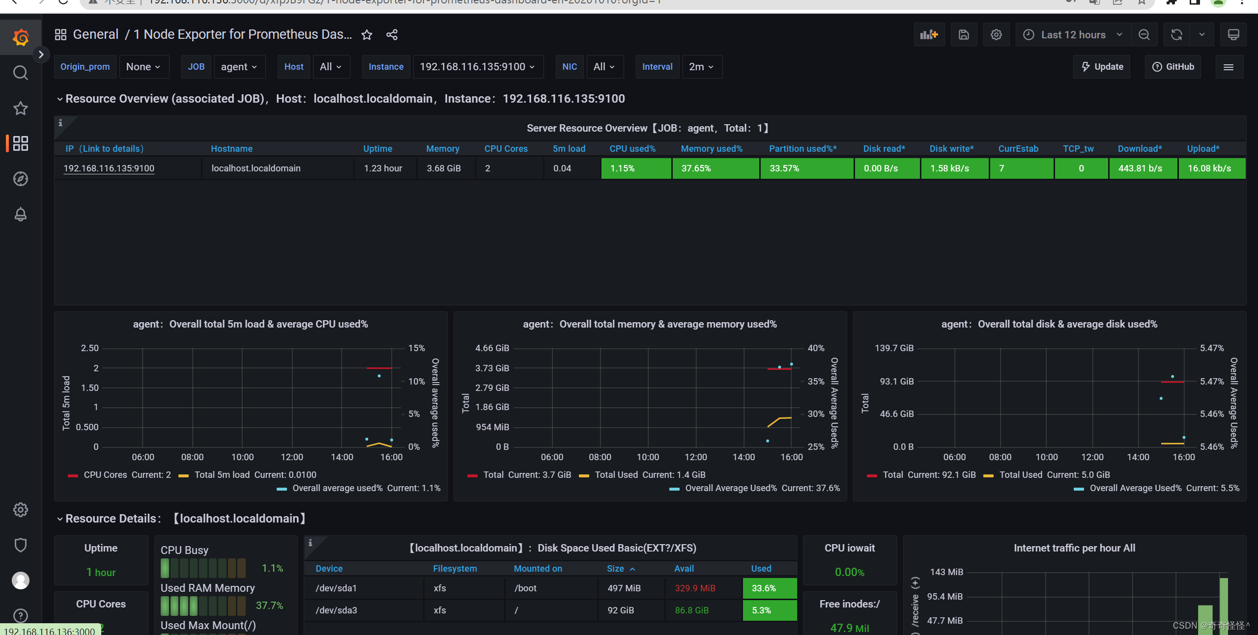Star this dashboard as favorite
The width and height of the screenshot is (1258, 635).
coord(367,35)
